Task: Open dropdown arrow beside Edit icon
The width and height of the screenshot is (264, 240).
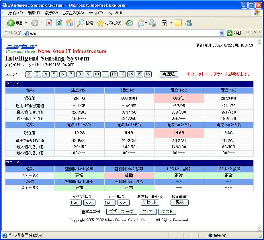Action: pos(171,23)
